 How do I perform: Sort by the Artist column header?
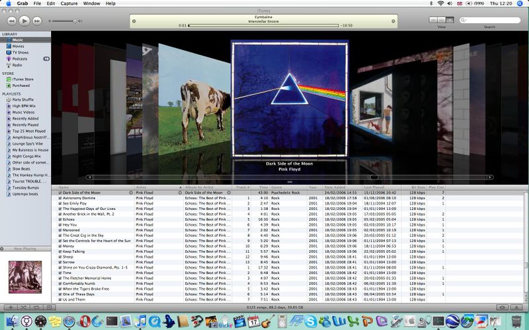tap(159, 187)
